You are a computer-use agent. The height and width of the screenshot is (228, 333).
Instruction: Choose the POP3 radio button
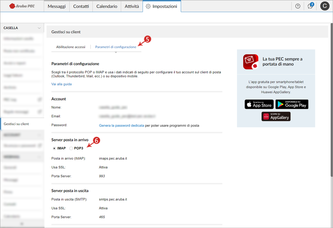(x=71, y=148)
